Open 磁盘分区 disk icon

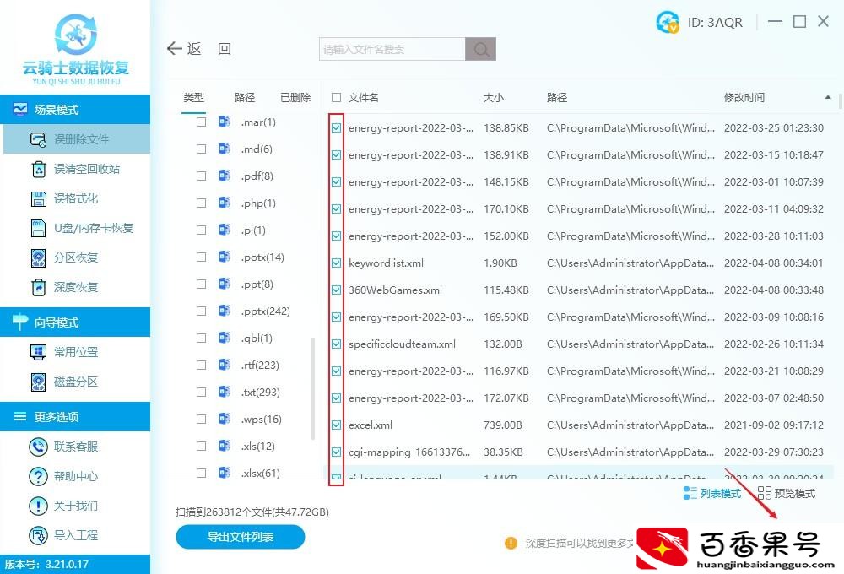click(38, 382)
